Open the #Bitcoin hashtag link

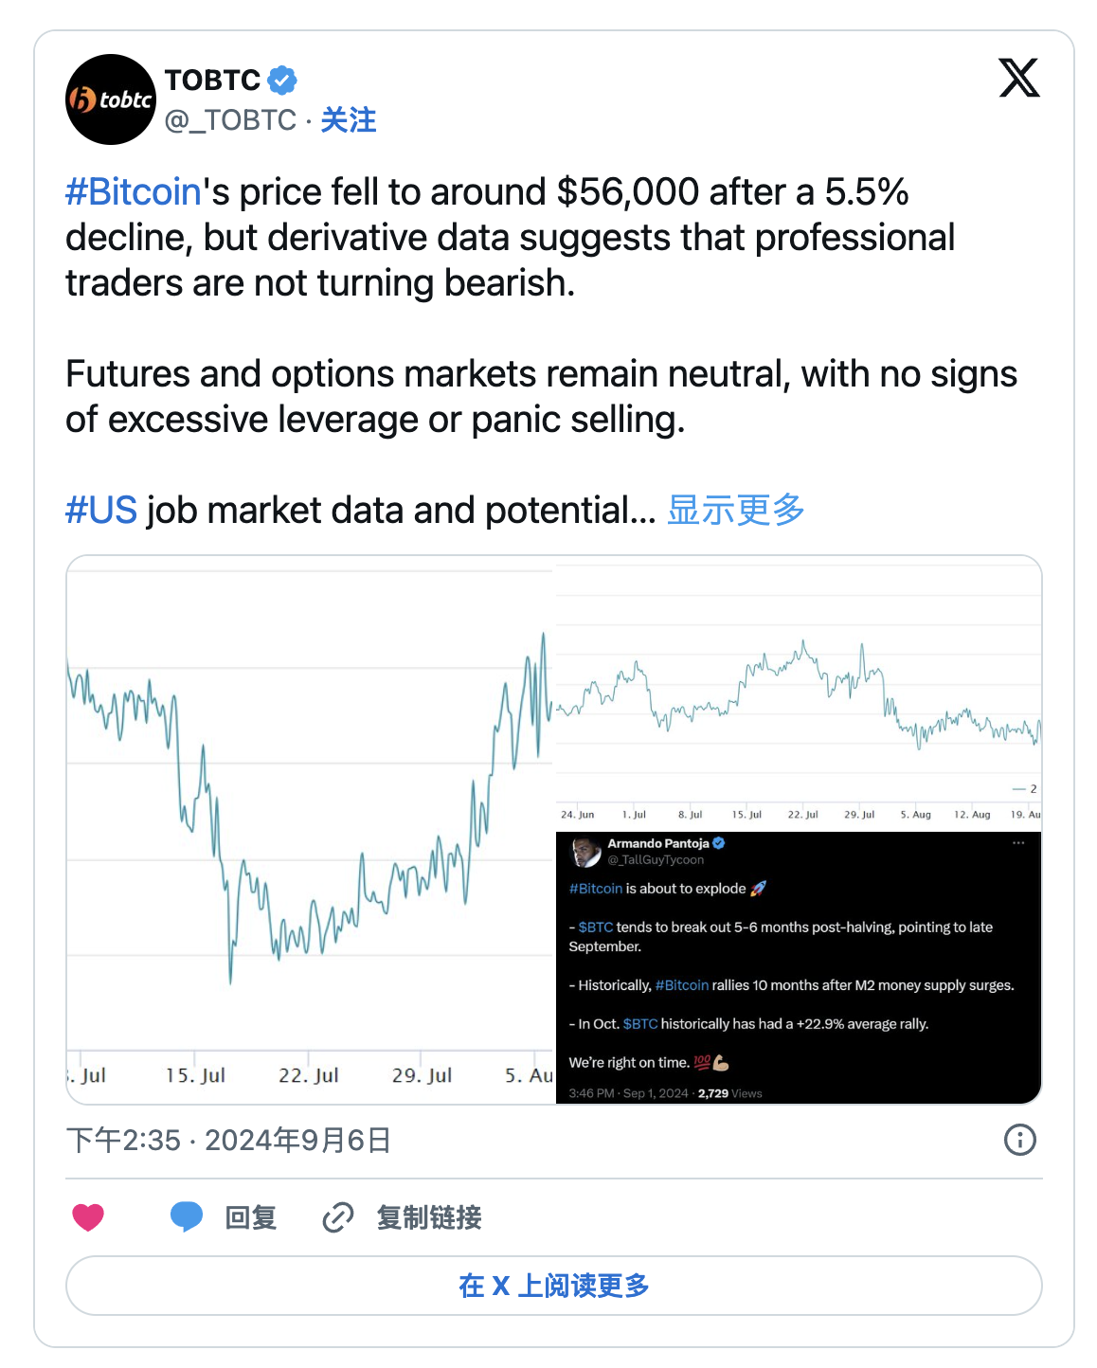[x=134, y=192]
